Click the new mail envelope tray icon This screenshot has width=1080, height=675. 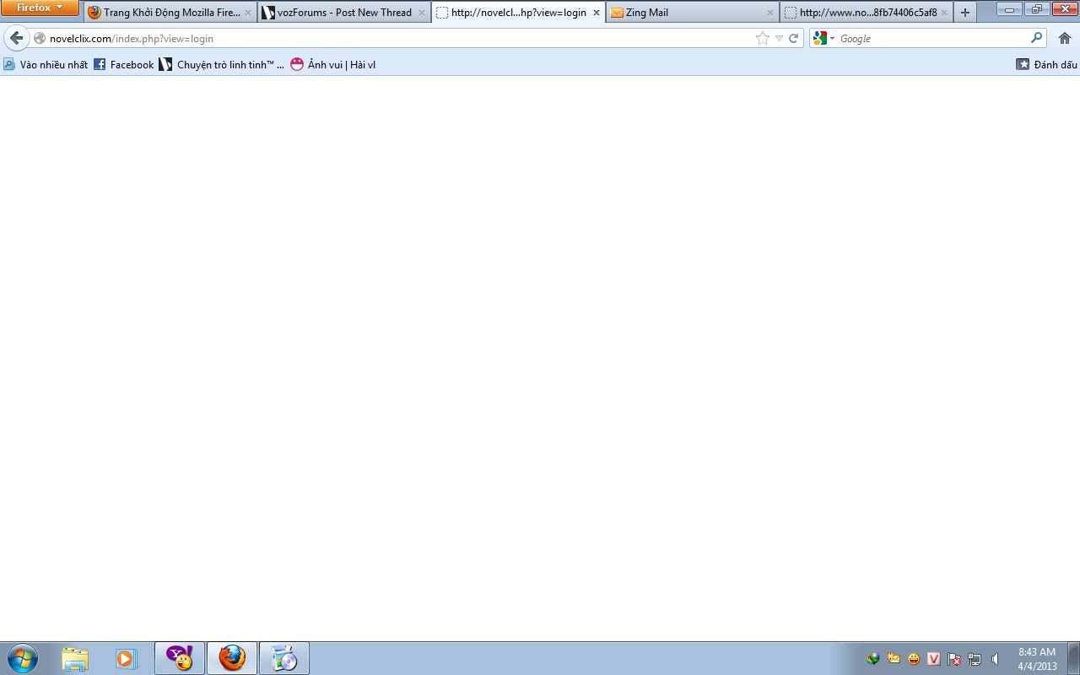[x=894, y=659]
